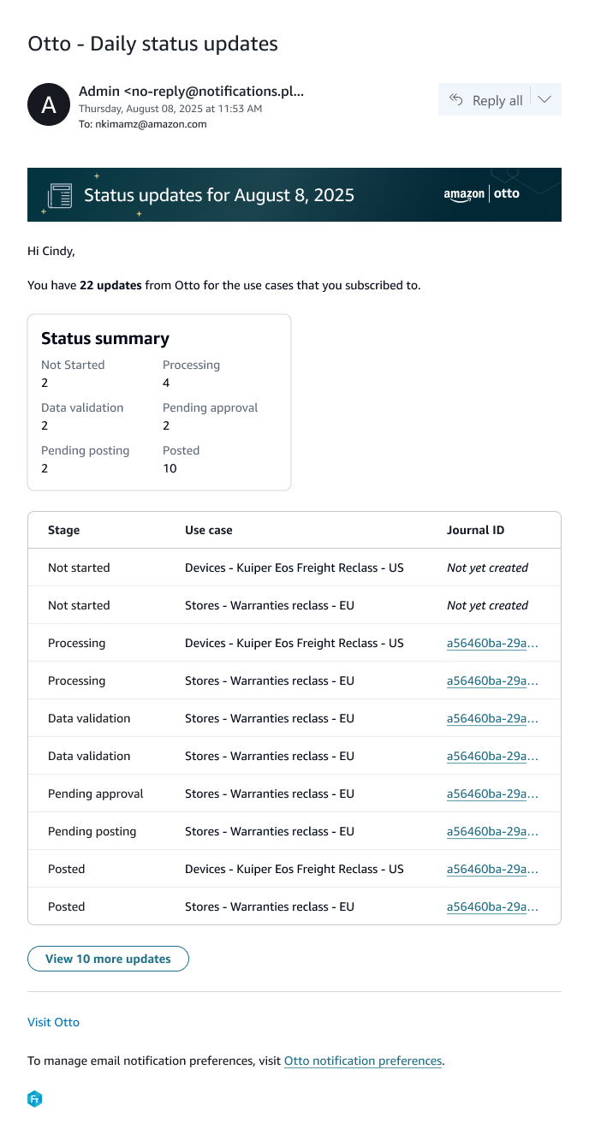
Task: Click the bold '22 updates' text
Action: 110,285
